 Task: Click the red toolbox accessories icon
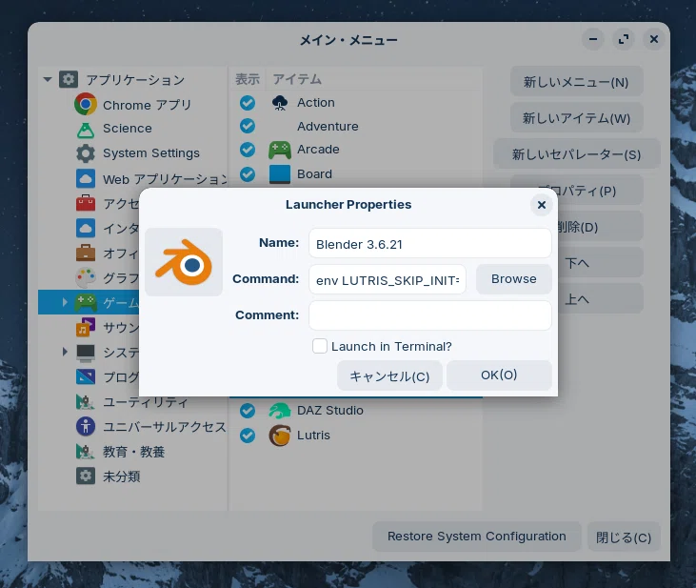click(86, 203)
